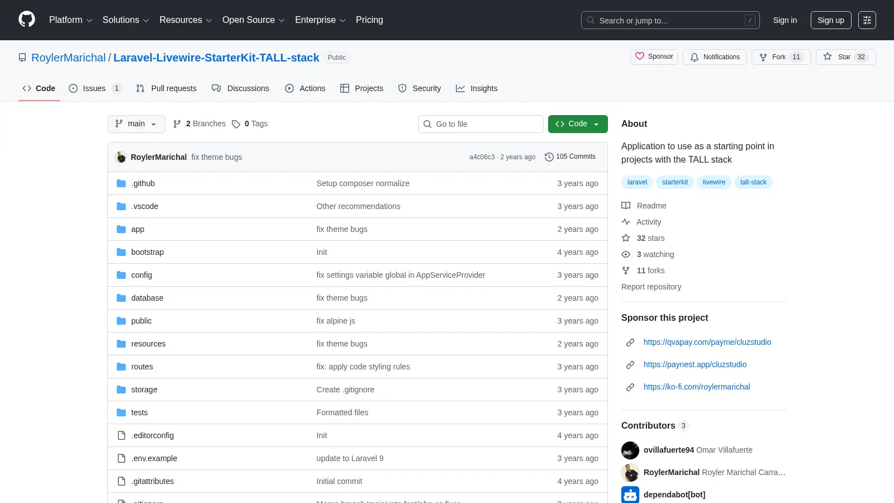Click the Sign in link
This screenshot has width=894, height=503.
pos(785,20)
